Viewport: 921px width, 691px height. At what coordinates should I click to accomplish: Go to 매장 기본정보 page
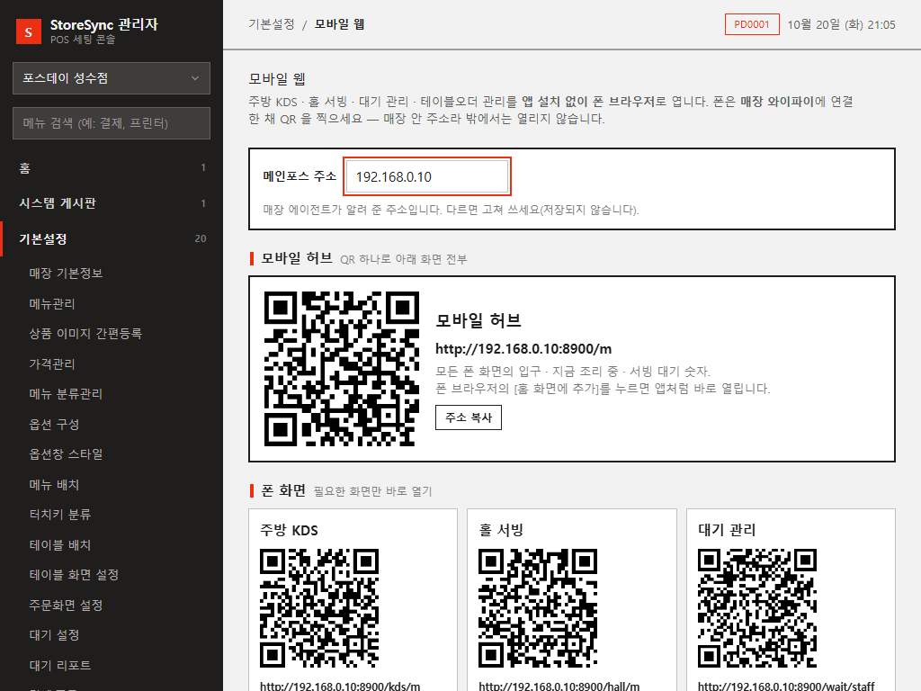click(x=66, y=274)
